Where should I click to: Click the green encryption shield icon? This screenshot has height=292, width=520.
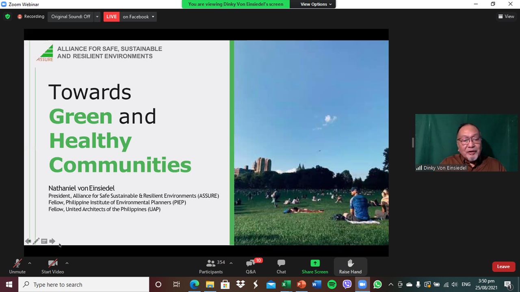point(7,17)
